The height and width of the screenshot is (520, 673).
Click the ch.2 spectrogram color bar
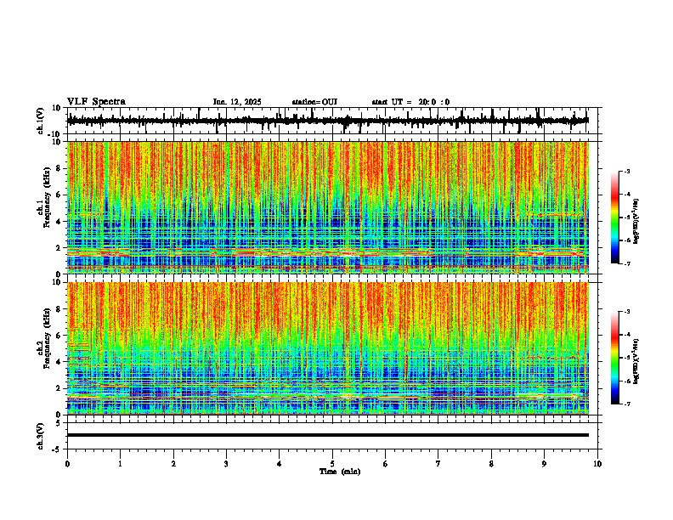614,358
